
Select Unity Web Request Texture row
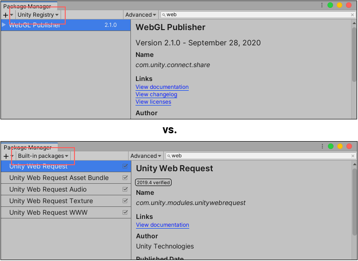tap(66, 201)
